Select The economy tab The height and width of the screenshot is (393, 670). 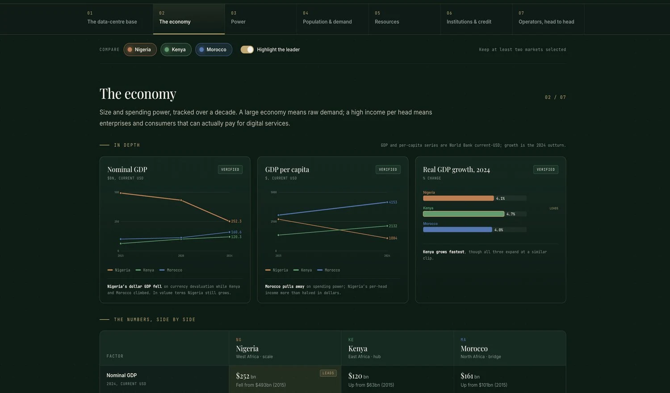(x=189, y=19)
